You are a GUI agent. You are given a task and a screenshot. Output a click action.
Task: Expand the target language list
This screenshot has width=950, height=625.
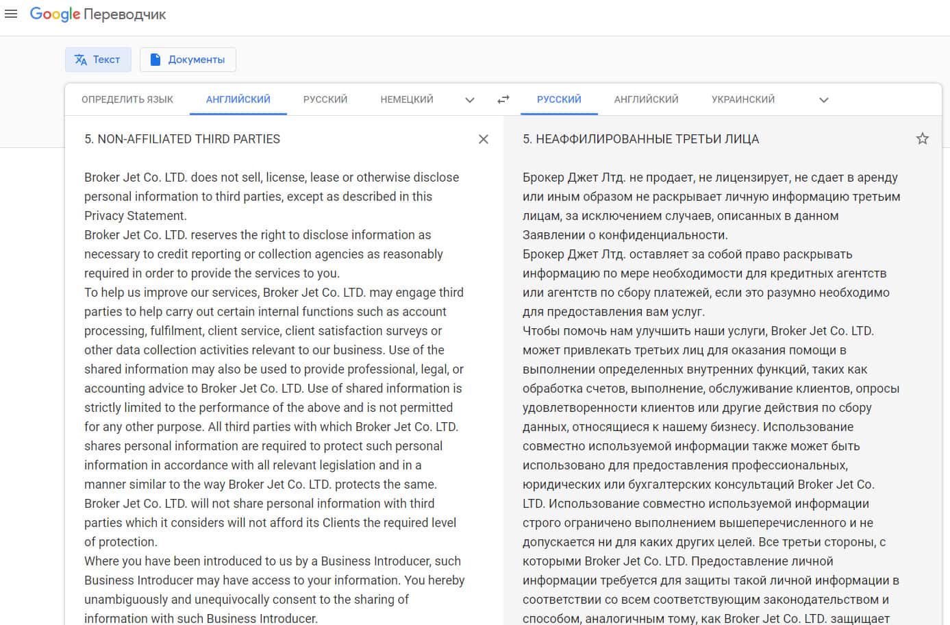tap(824, 100)
